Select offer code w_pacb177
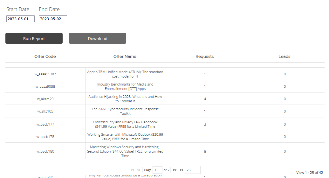Screen dimensions: 329x178 click(x=45, y=124)
